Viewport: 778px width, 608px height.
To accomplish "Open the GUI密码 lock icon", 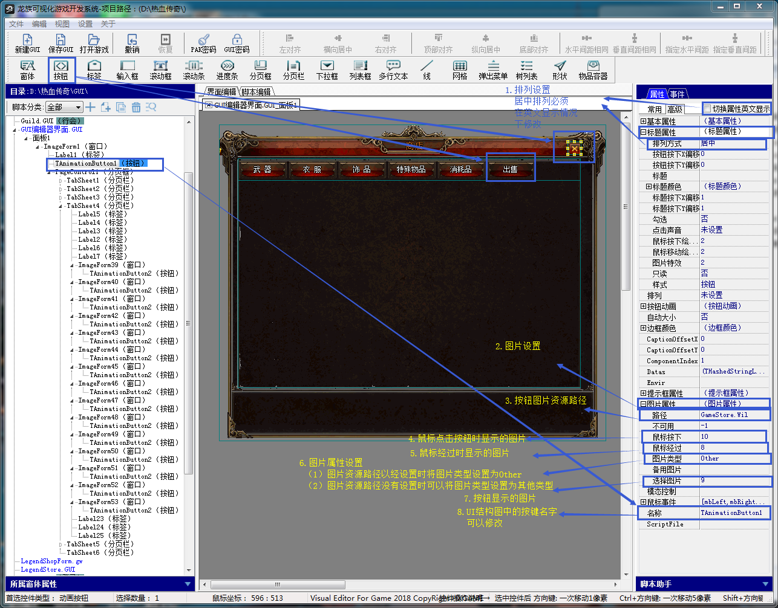I will (x=237, y=44).
